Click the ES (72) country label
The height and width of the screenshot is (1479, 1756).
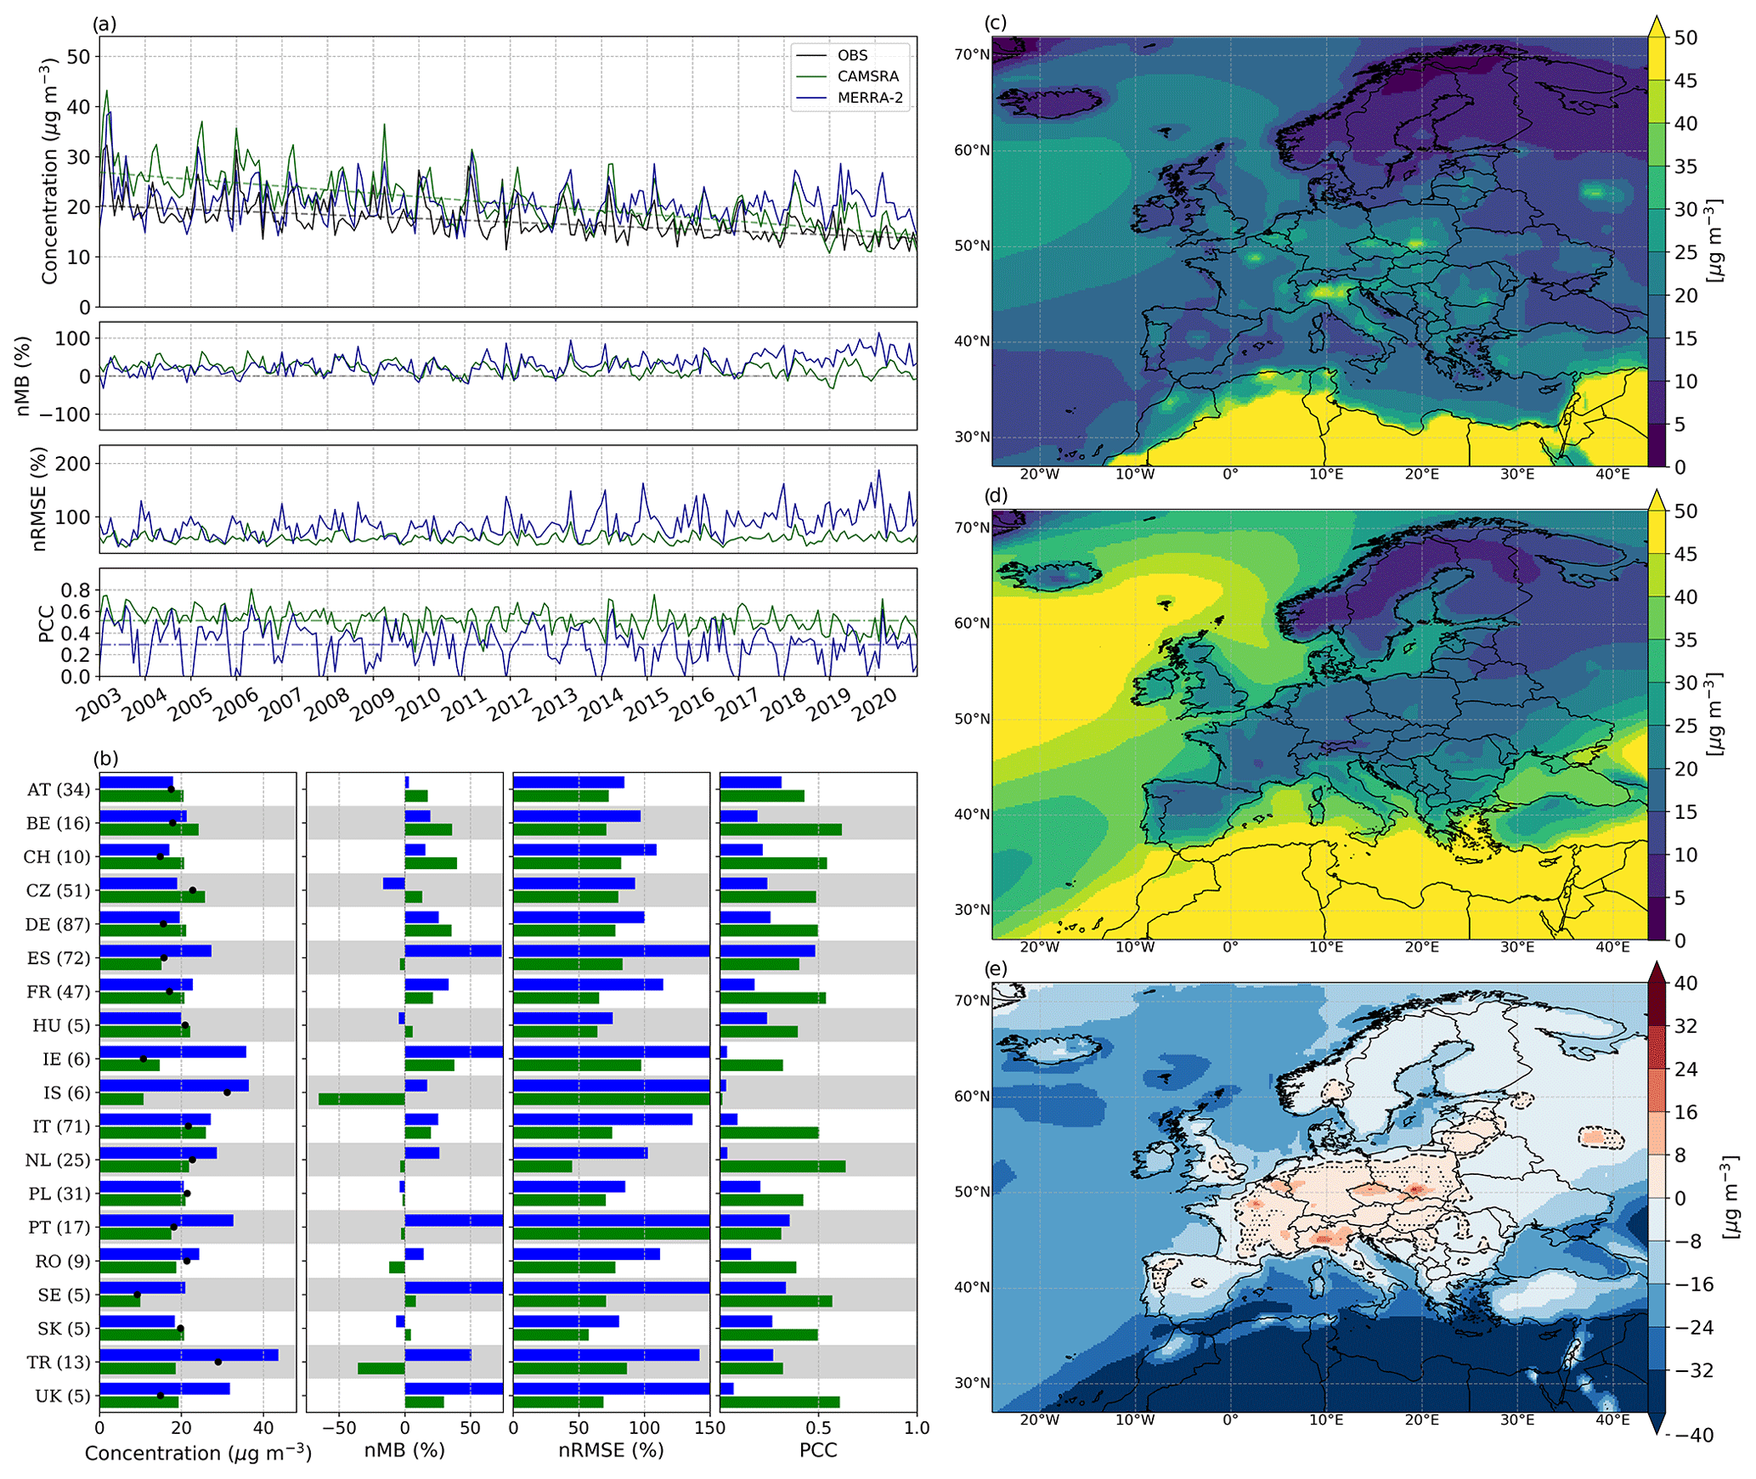point(58,958)
